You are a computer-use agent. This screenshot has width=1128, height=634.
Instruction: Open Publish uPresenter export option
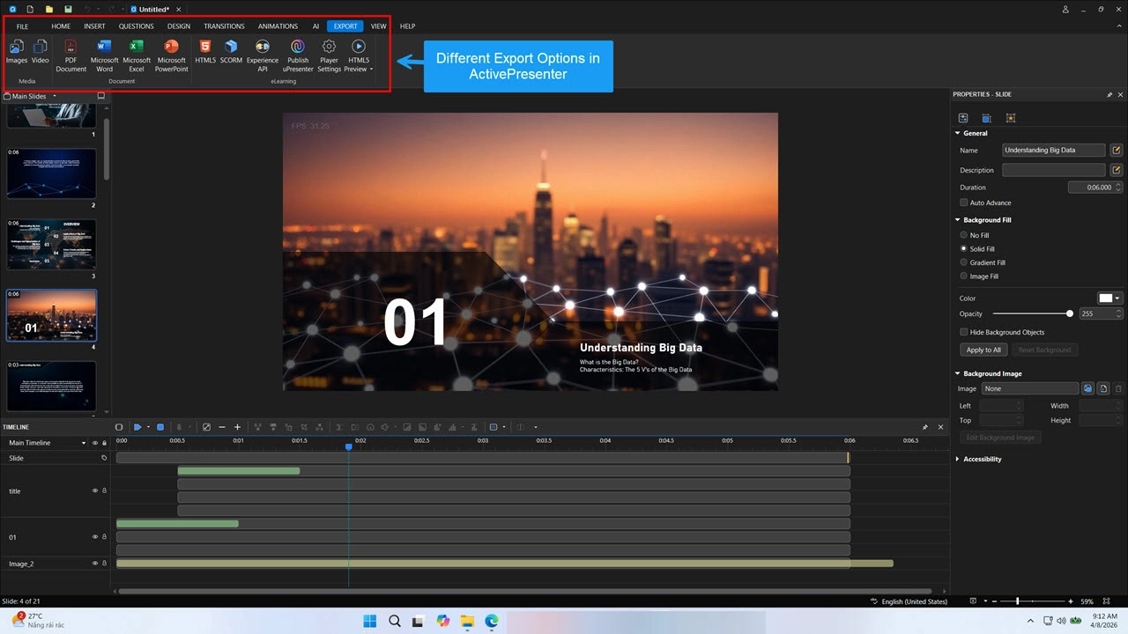point(297,55)
